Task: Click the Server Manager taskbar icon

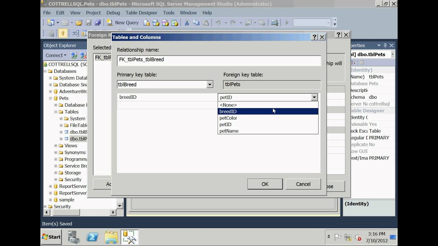Action: click(74, 237)
